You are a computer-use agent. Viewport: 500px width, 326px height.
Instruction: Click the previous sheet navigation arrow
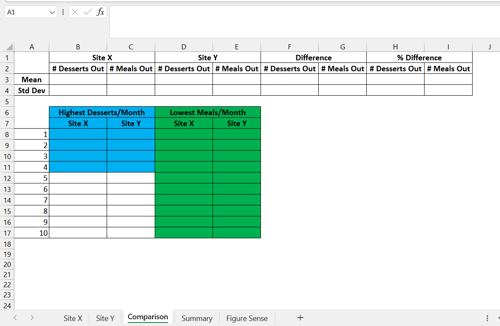pos(15,318)
